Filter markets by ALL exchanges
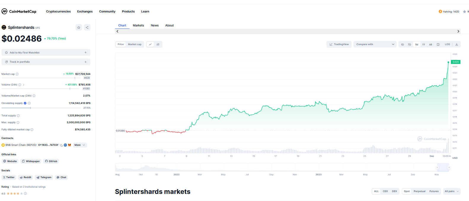The width and height of the screenshot is (469, 201). pyautogui.click(x=376, y=191)
